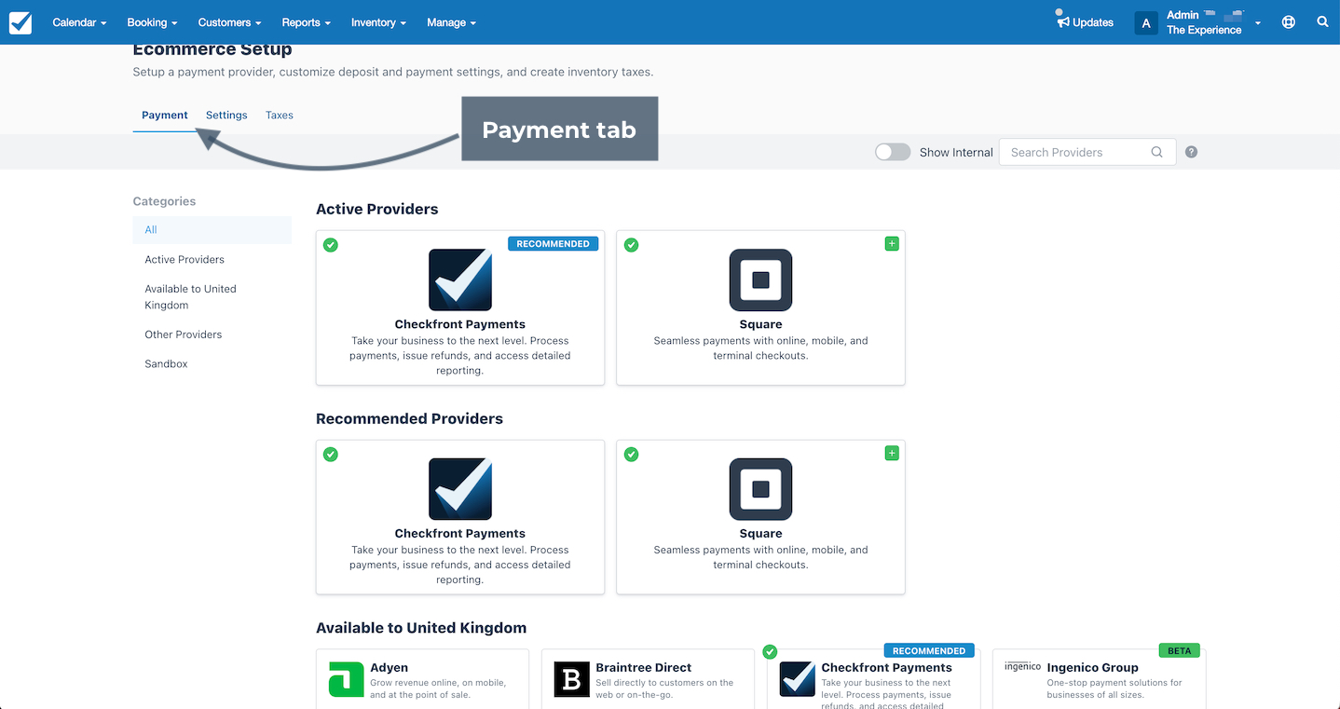
Task: Click the Updates link text
Action: (x=1093, y=22)
